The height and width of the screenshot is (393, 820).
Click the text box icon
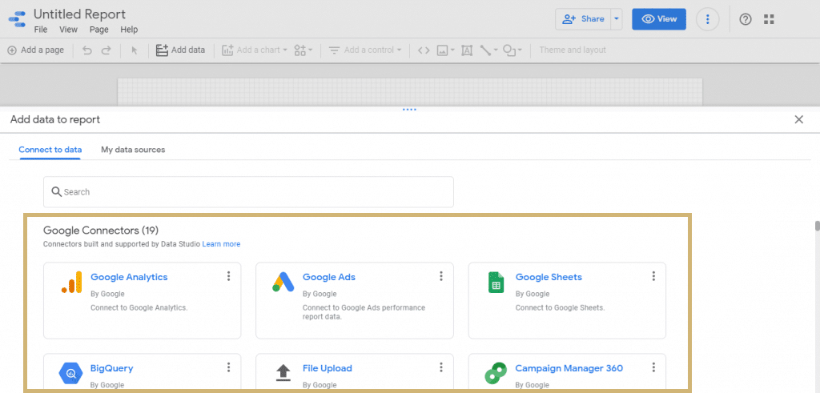(x=467, y=50)
